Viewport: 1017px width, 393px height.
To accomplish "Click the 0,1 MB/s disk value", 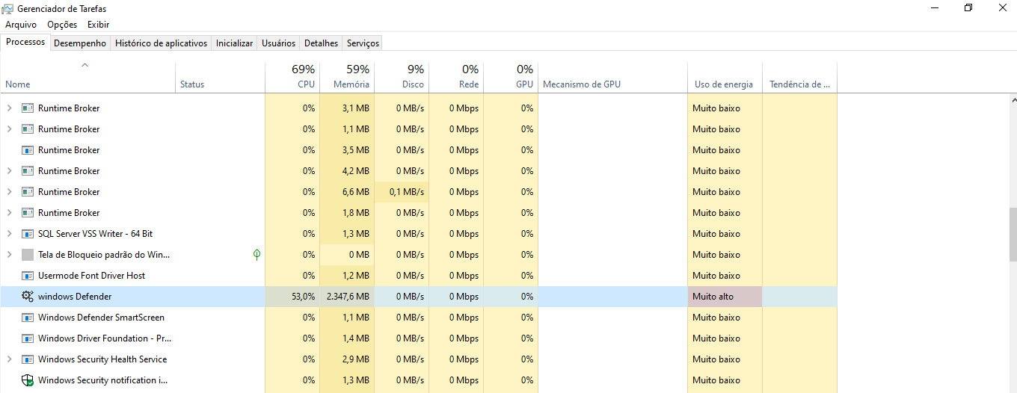I will (x=407, y=192).
